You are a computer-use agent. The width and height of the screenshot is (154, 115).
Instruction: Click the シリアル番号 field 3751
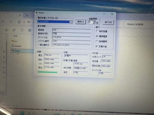(71, 41)
